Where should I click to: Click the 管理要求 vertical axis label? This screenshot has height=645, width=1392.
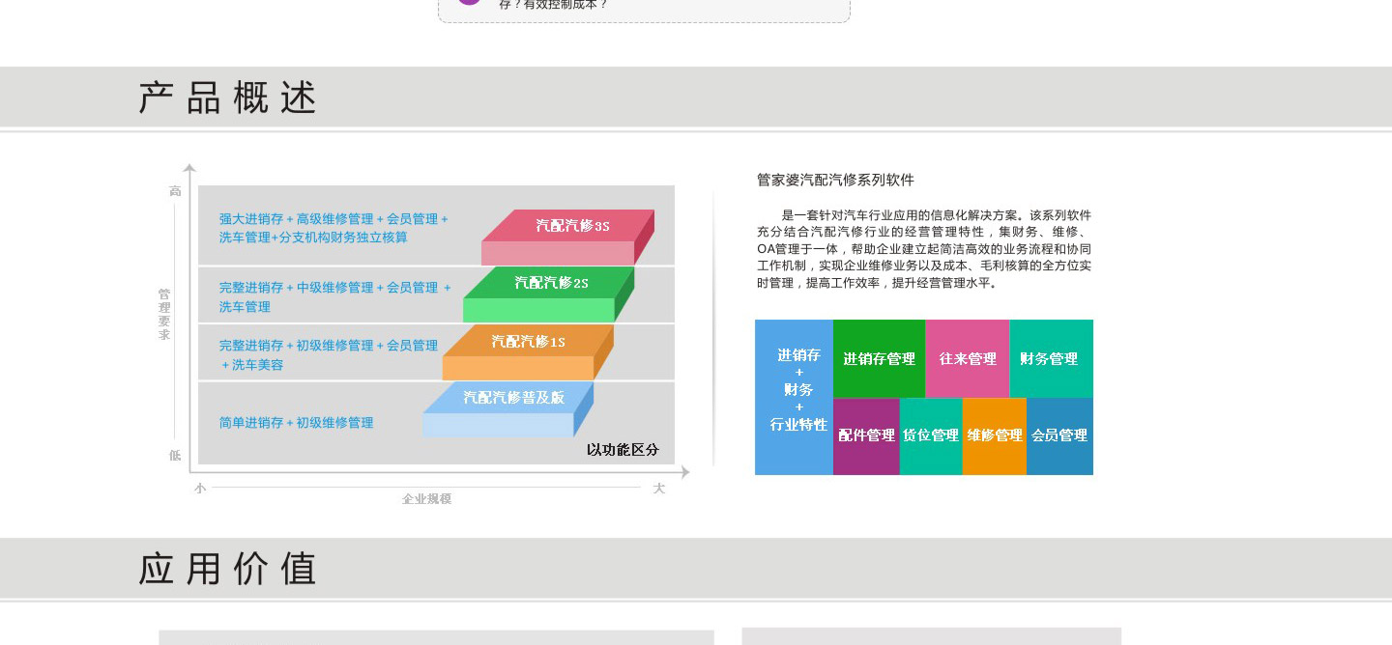(x=164, y=315)
